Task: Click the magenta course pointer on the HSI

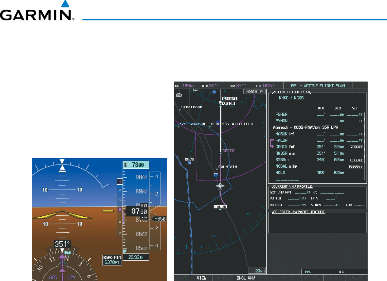Action: click(62, 267)
